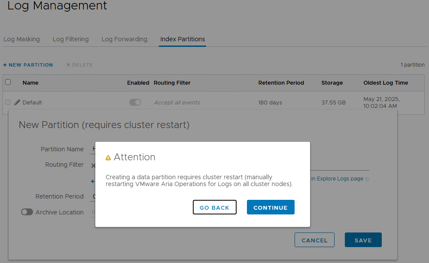Viewport: 429px width, 263px height.
Task: Open the Log Filtering tab
Action: tap(70, 39)
